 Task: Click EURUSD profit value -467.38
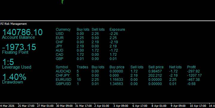coord(193,80)
